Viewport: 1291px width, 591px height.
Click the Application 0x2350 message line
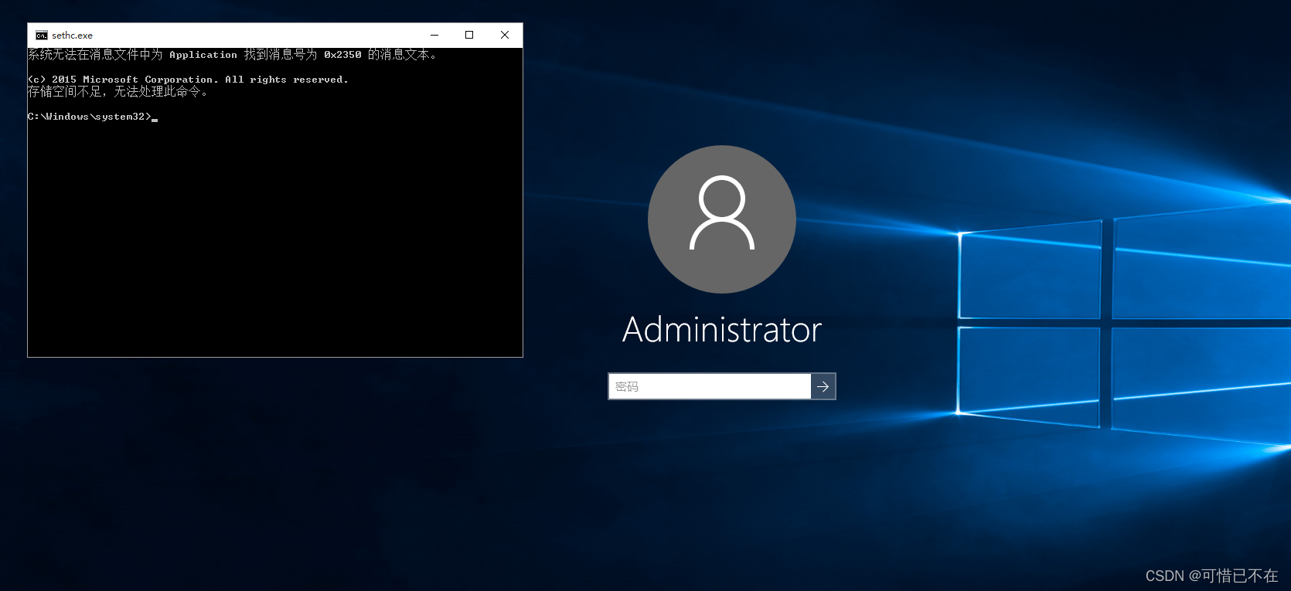coord(233,55)
